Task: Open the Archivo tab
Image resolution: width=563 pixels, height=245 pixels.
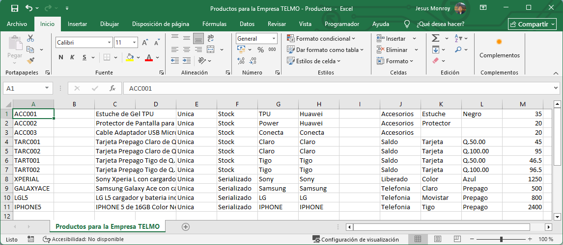Action: point(17,24)
